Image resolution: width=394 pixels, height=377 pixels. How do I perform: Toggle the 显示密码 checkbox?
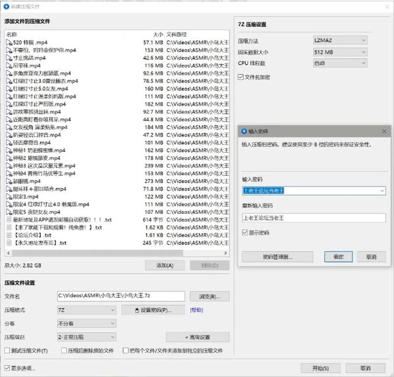245,232
